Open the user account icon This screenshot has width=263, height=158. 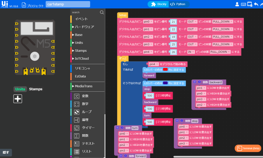tap(237, 5)
